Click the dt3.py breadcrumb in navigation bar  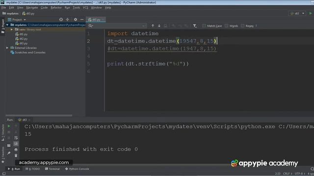(28, 14)
